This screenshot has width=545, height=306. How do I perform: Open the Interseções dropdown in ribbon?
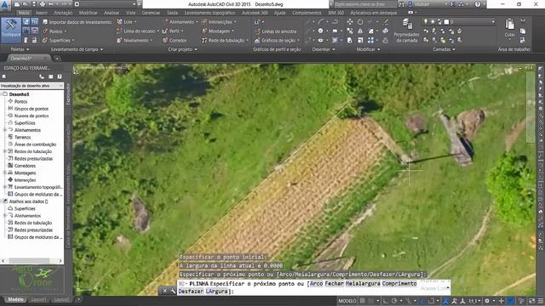point(219,22)
